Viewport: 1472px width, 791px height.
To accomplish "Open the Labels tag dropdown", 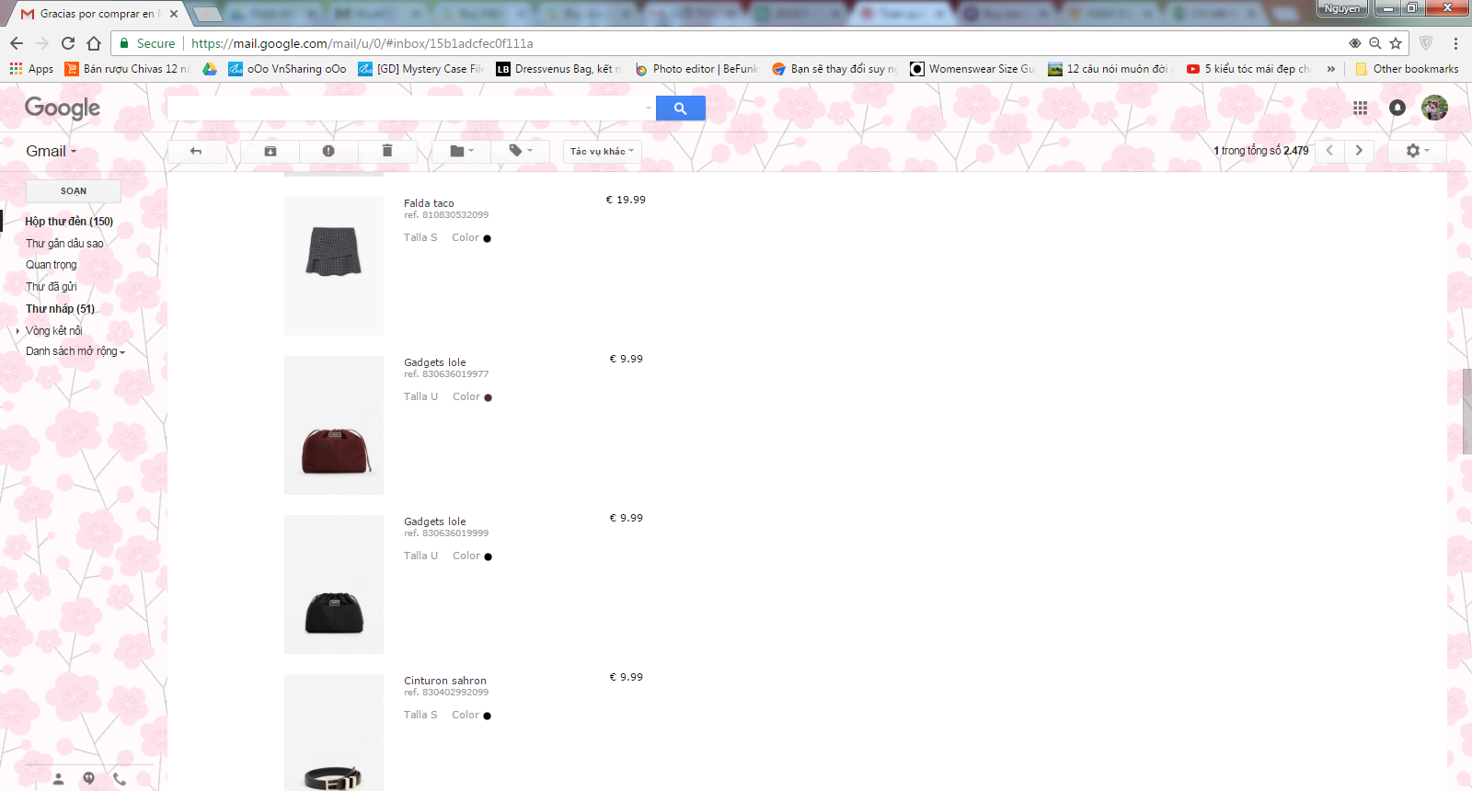I will point(520,151).
